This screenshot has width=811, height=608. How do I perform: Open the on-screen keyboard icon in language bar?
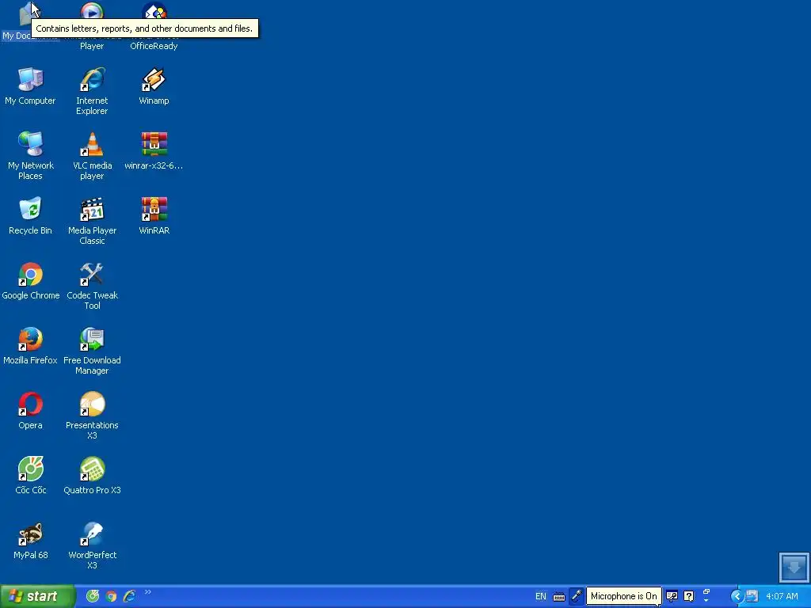pyautogui.click(x=559, y=597)
